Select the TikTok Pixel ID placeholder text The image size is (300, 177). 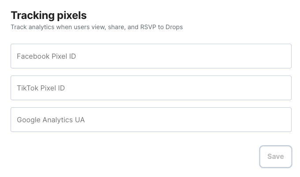41,88
